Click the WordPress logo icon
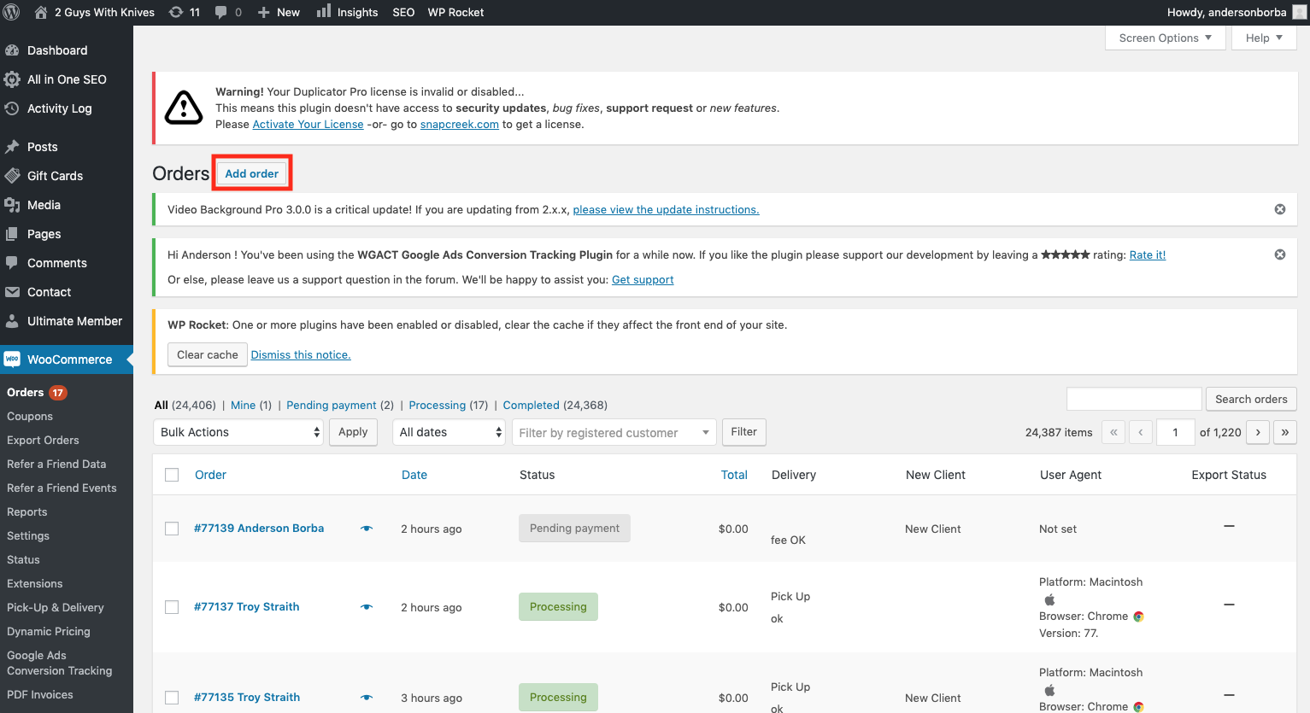 click(12, 12)
